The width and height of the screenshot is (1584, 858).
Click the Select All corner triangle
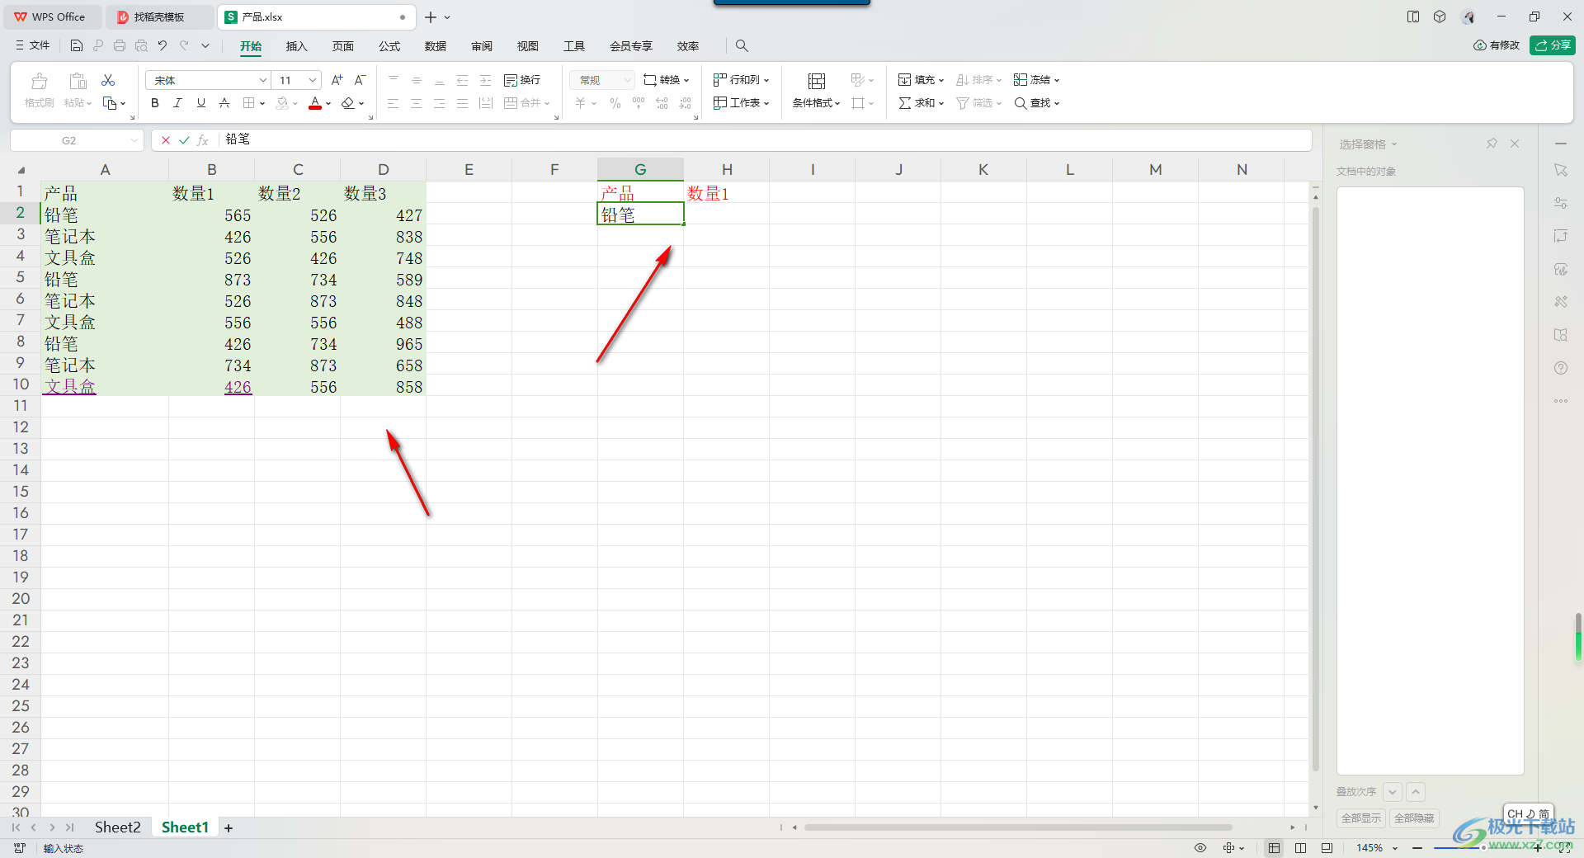click(21, 170)
